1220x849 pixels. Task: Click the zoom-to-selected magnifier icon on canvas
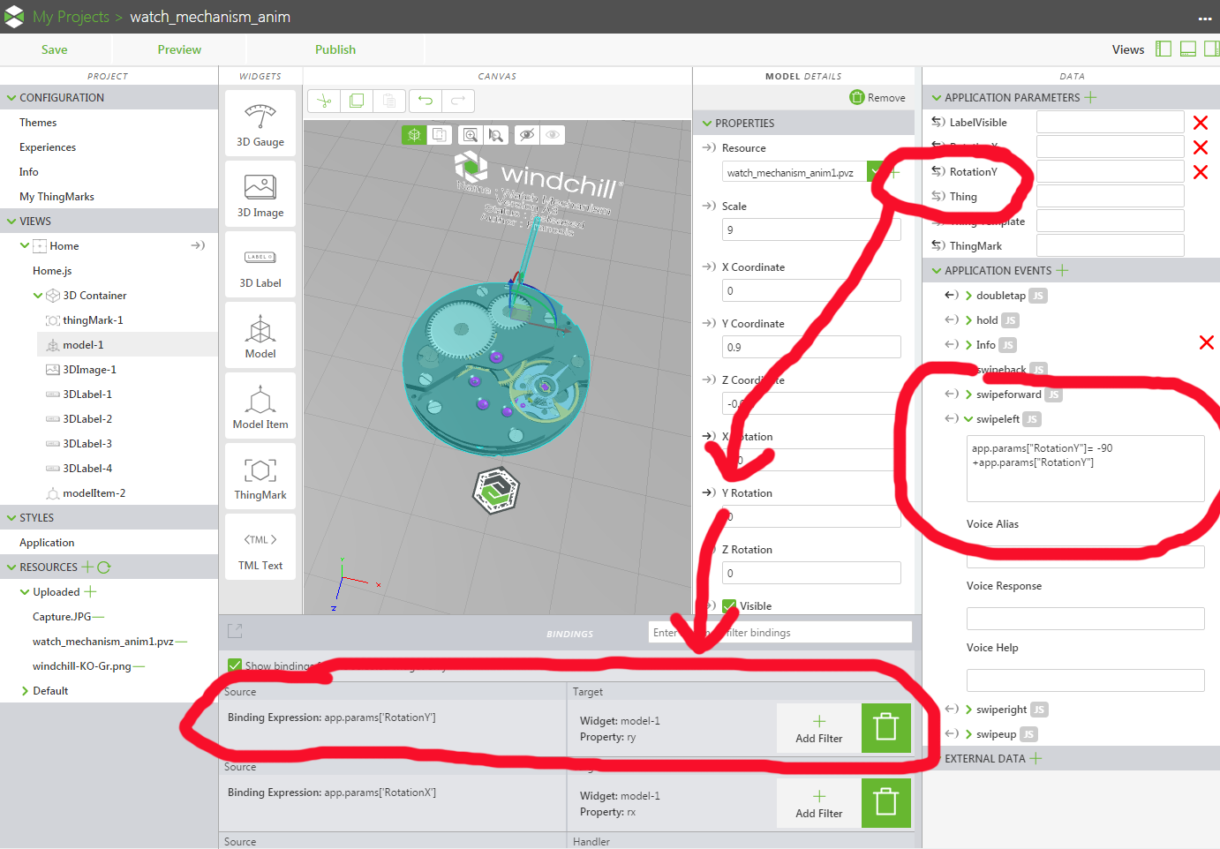point(496,135)
